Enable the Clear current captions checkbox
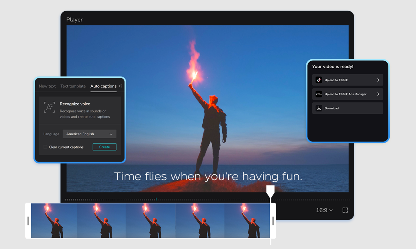 (x=45, y=147)
